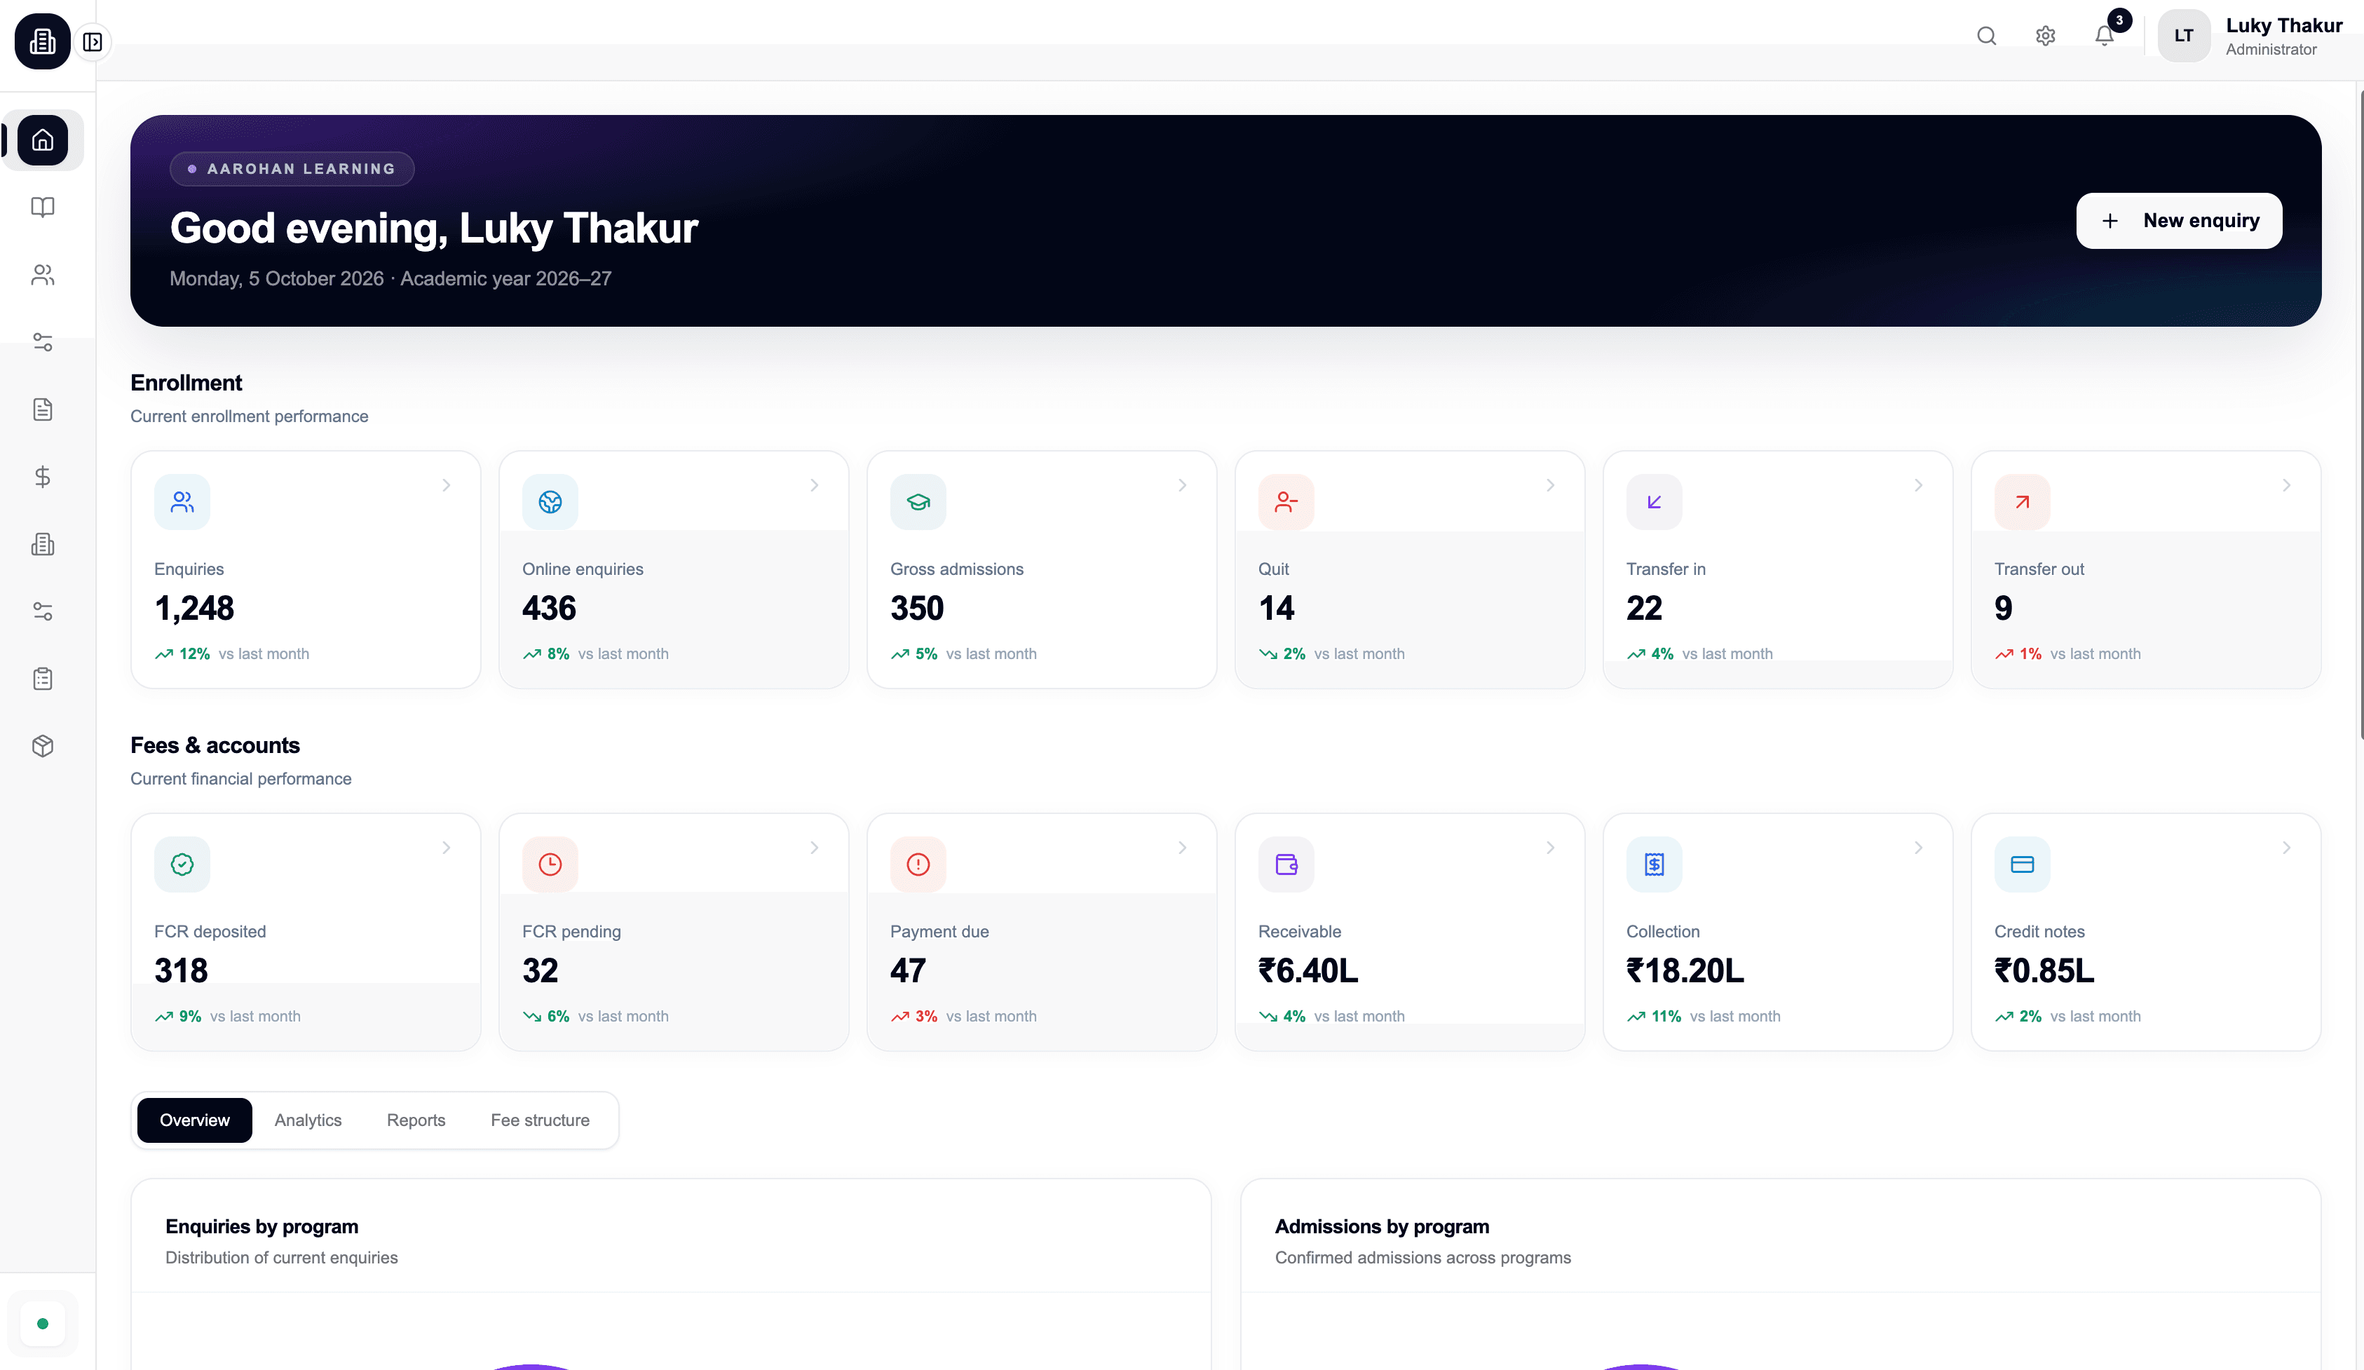
Task: Open the Luky Thakur profile menu
Action: coord(2250,36)
